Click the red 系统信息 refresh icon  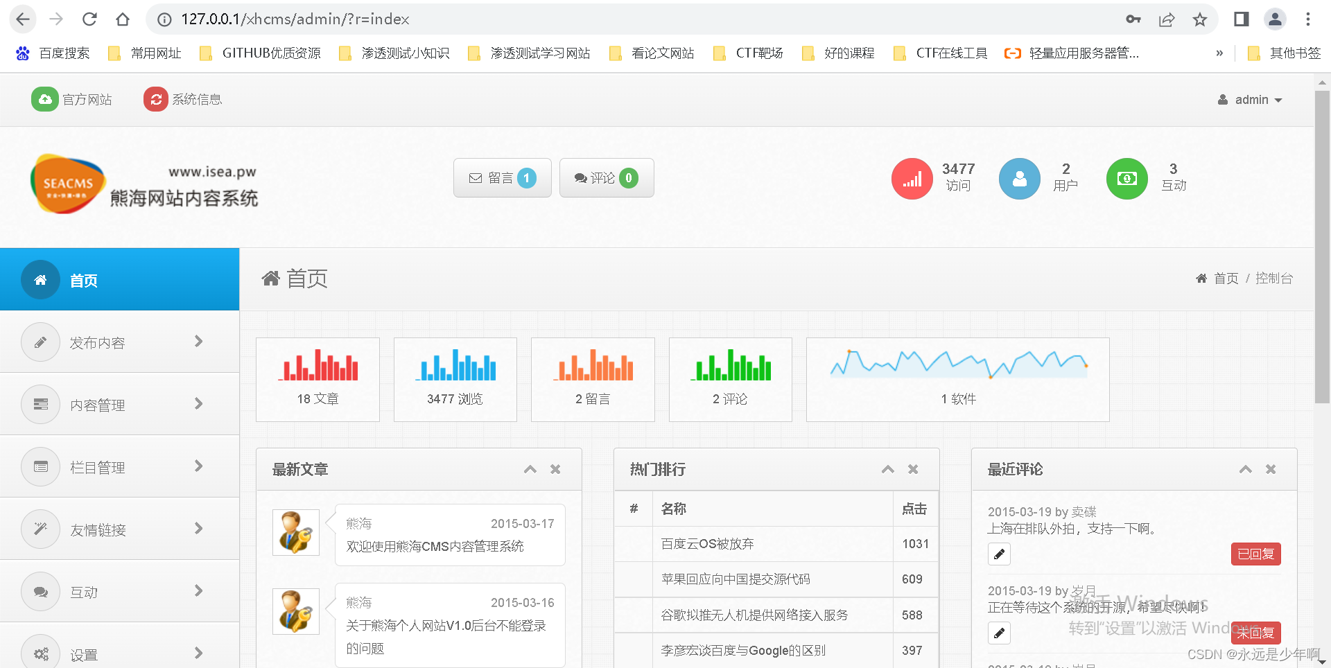156,100
